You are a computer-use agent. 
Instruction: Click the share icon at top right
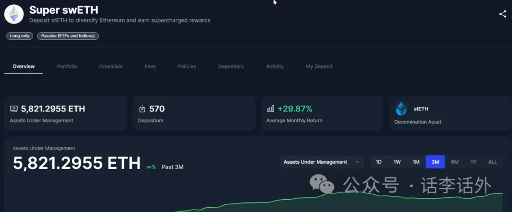pos(503,14)
